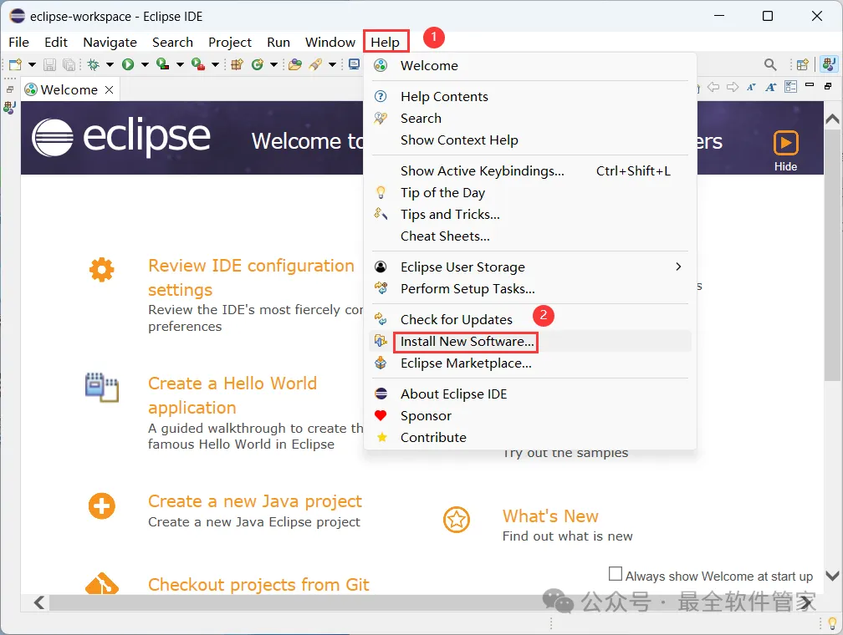Open dropdown arrow next to New Java Class icon
Image resolution: width=843 pixels, height=635 pixels.
coord(273,64)
